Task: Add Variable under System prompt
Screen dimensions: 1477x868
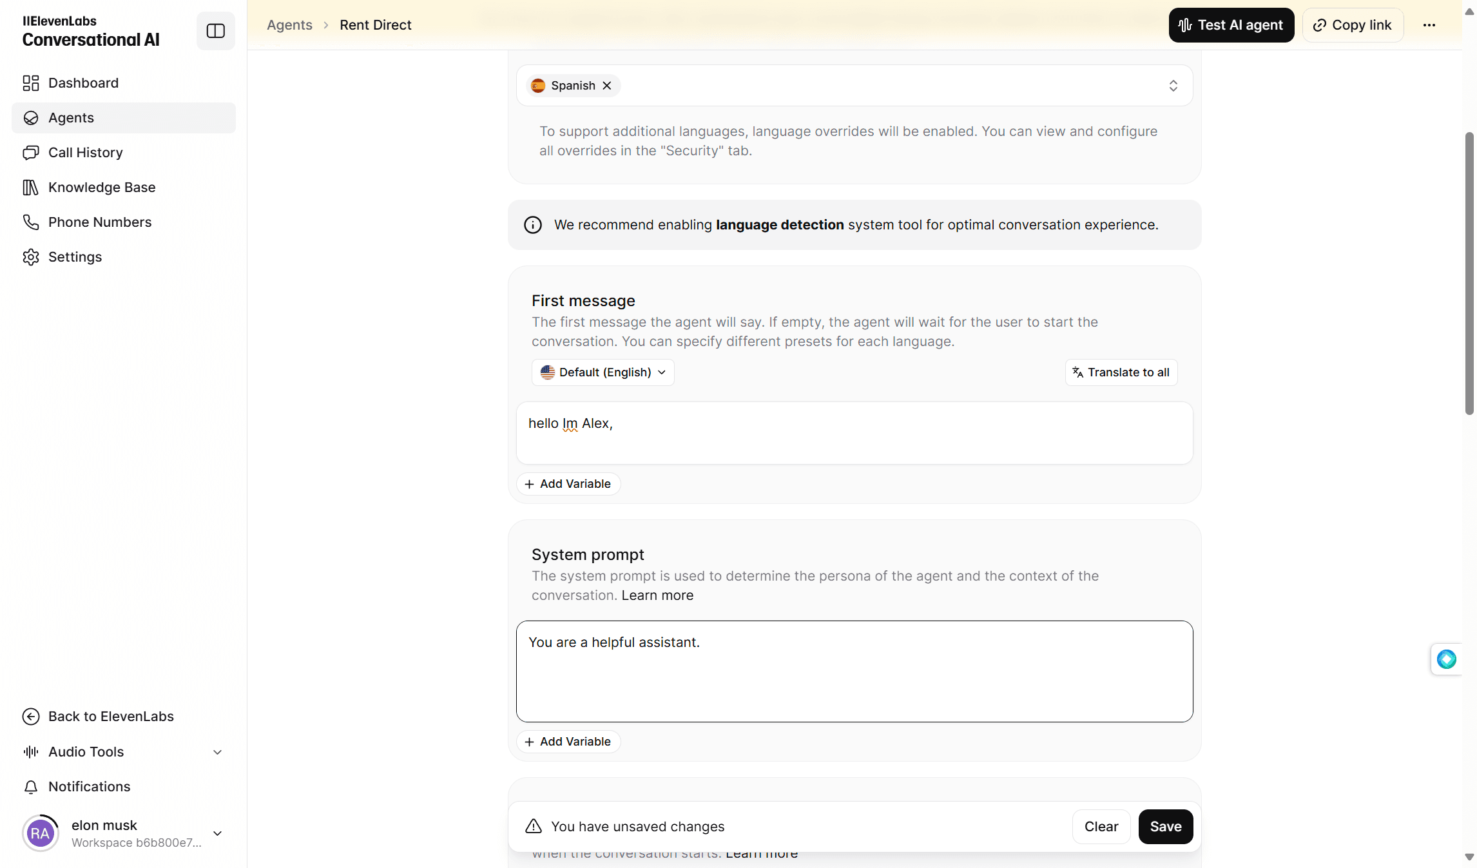Action: [x=568, y=742]
